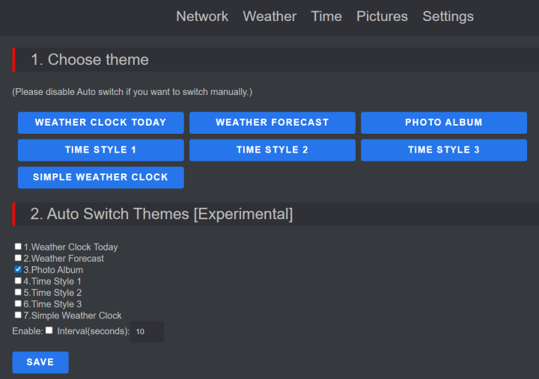Viewport: 539px width, 379px height.
Task: Uncheck the 3.Photo Album checkbox
Action: coord(18,269)
